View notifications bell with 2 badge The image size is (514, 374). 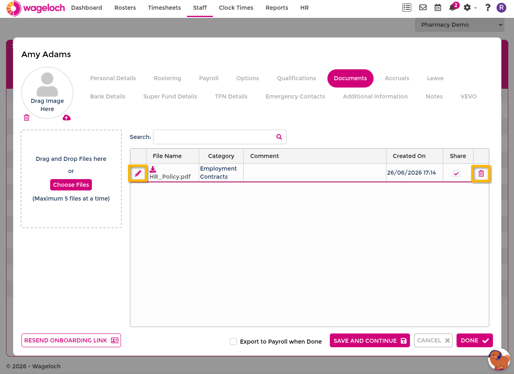(x=454, y=6)
